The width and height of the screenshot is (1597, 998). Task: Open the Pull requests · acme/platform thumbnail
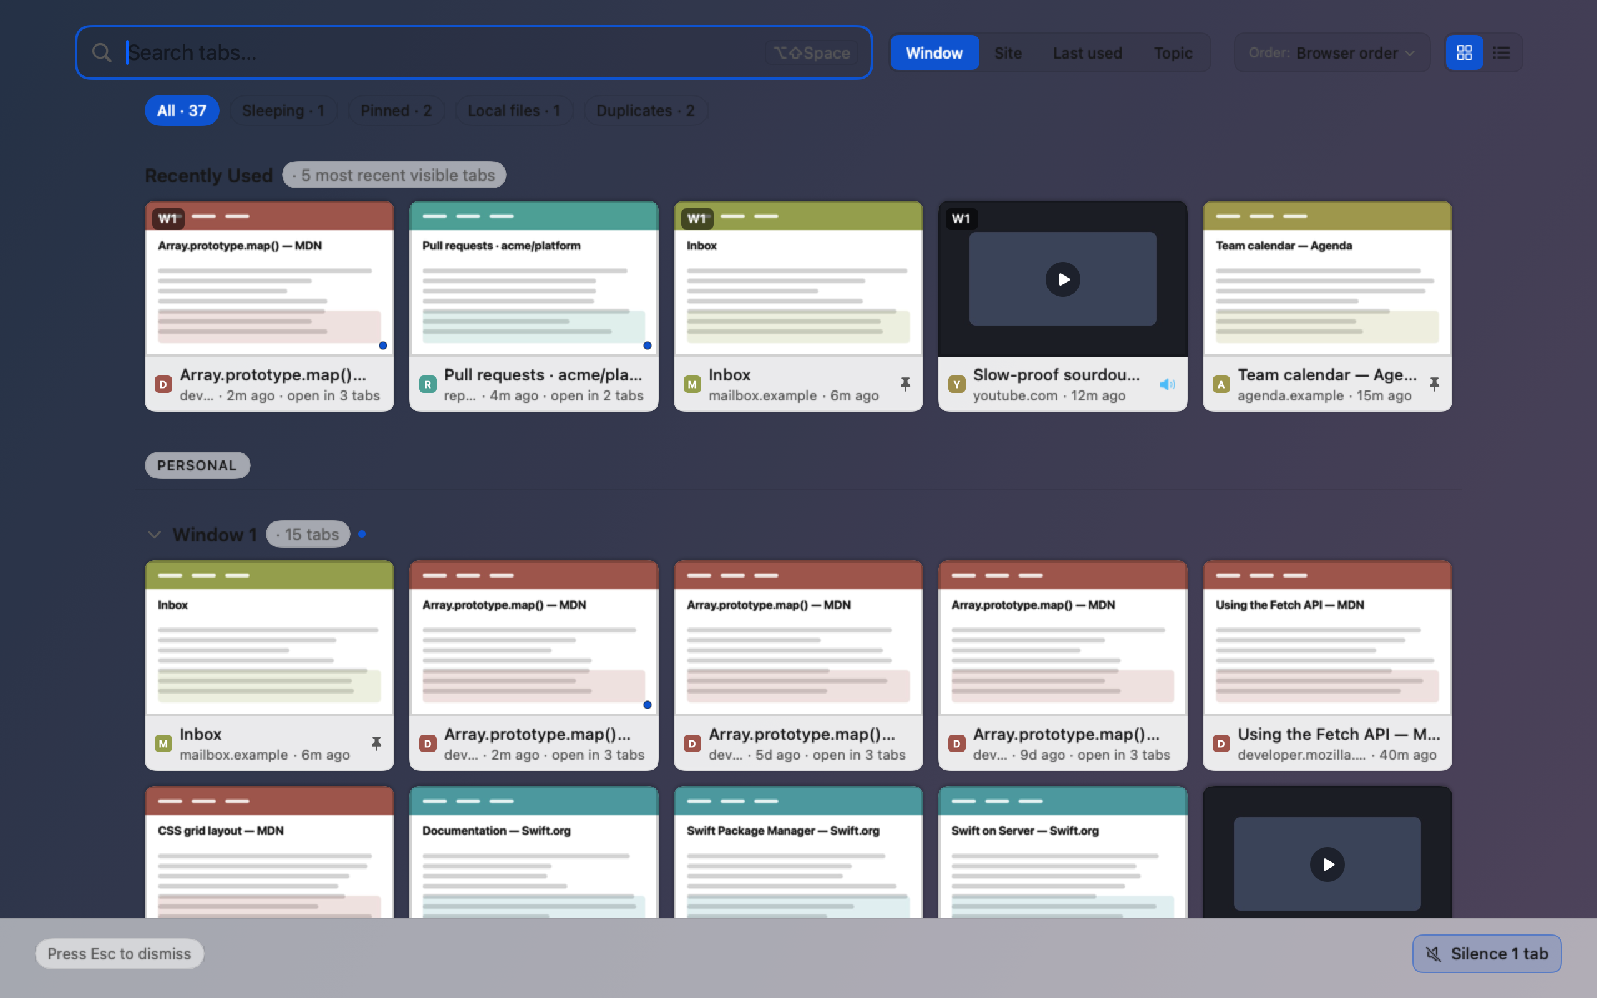tap(534, 279)
